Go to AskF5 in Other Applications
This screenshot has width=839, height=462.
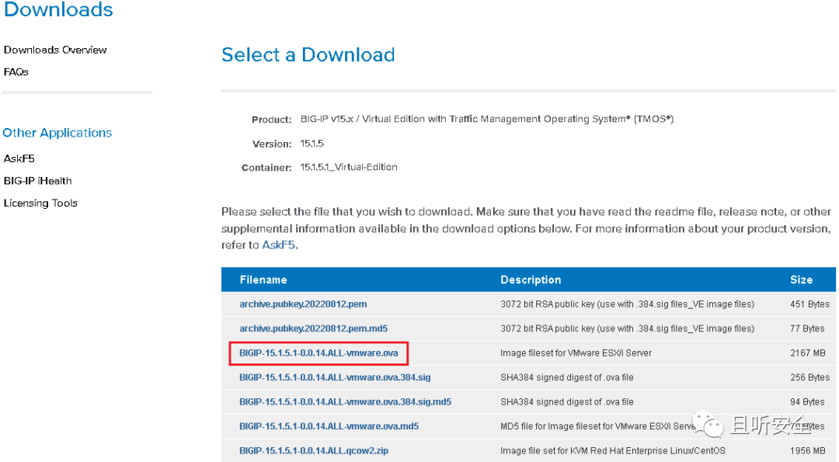19,158
